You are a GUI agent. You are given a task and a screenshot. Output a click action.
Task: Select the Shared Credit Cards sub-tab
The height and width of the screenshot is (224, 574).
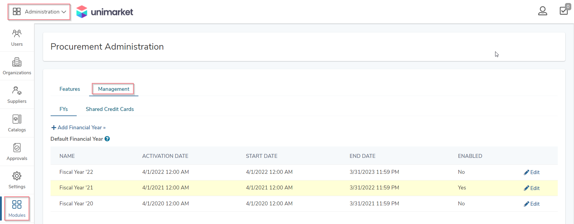coord(110,109)
